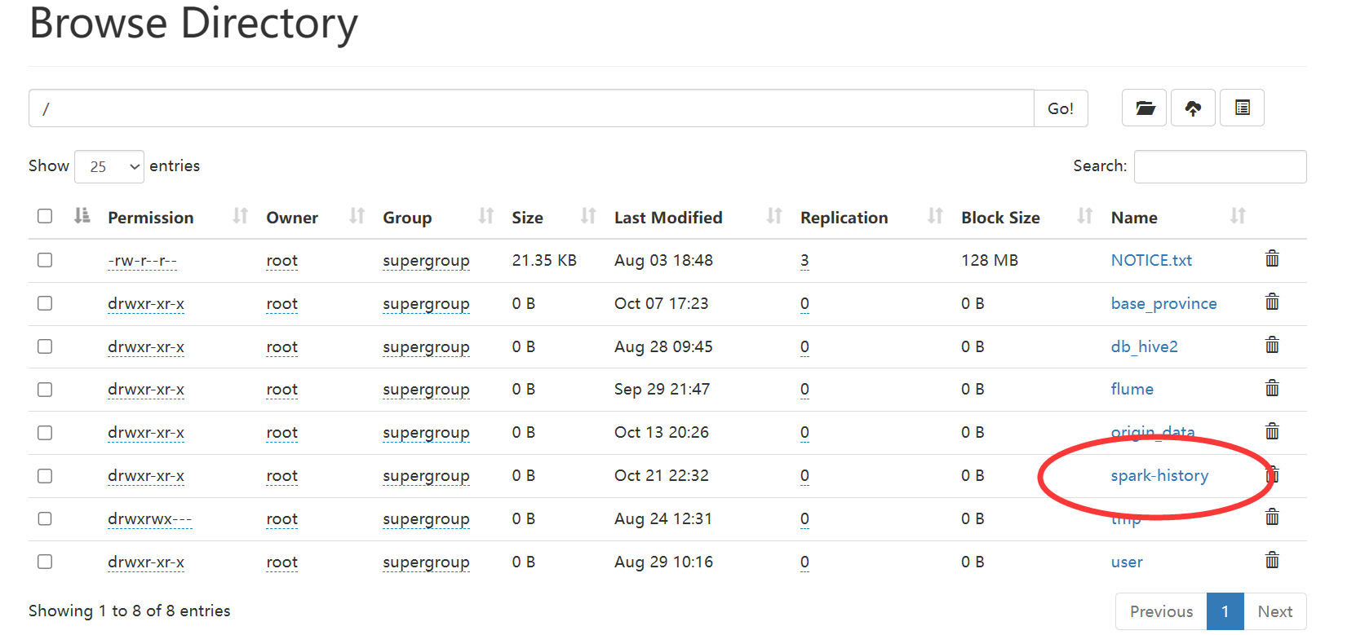
Task: Click the Name column header
Action: click(x=1134, y=218)
